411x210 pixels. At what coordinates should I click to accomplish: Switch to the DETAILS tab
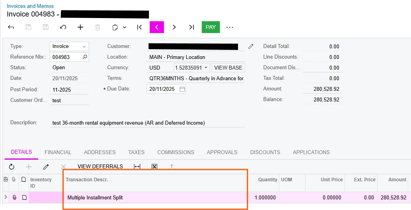tap(22, 152)
